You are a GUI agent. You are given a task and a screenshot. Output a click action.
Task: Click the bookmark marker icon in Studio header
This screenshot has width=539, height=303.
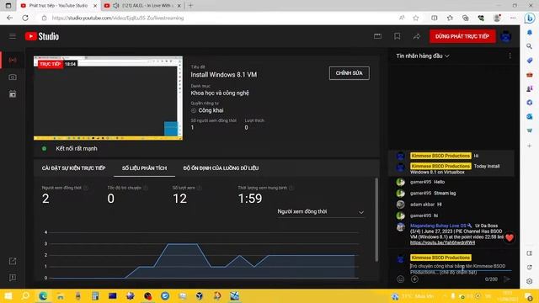pos(397,36)
